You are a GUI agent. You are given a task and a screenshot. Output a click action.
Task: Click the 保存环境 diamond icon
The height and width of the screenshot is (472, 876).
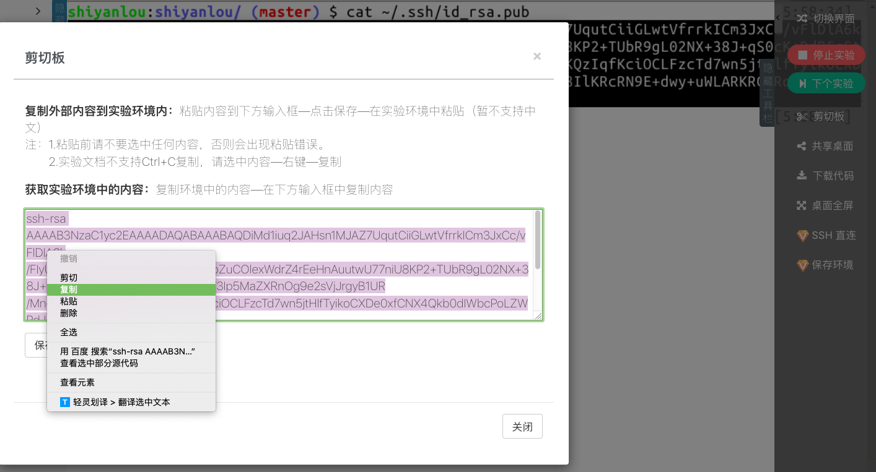802,265
